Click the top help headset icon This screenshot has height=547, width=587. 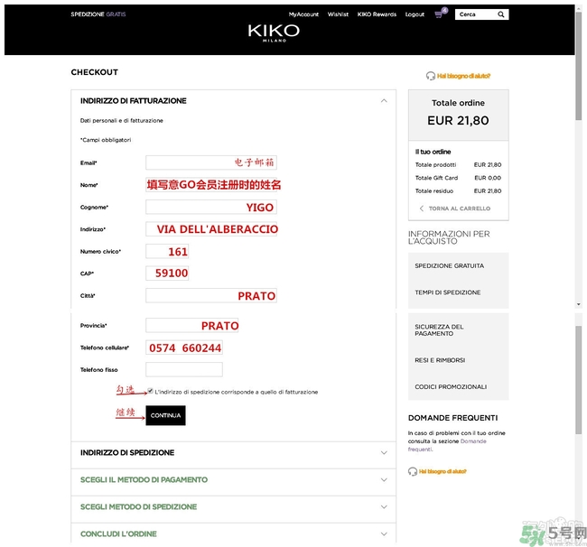click(431, 76)
